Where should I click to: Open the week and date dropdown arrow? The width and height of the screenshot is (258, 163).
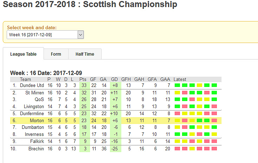click(80, 35)
